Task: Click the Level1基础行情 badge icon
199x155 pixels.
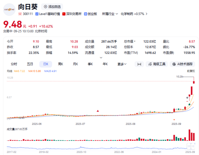Action: 37,14
